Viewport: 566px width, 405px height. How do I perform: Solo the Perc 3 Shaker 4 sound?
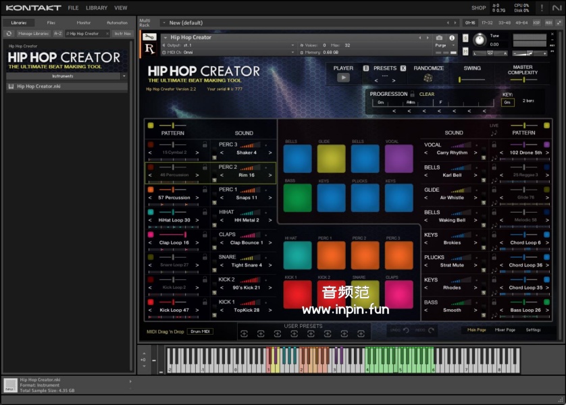tap(213, 158)
